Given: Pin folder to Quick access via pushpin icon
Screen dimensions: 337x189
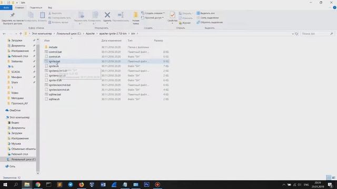Looking at the screenshot, I should [12, 15].
